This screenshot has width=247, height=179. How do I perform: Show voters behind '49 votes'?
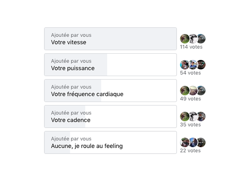click(190, 99)
